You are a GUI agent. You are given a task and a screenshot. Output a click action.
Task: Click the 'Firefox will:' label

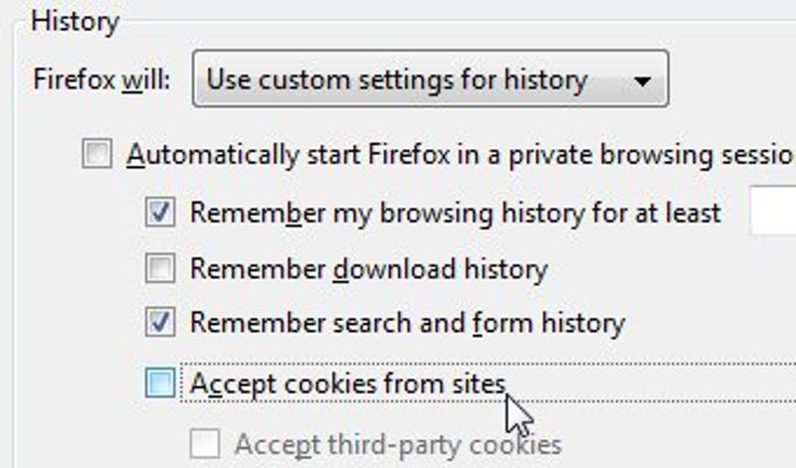point(101,80)
